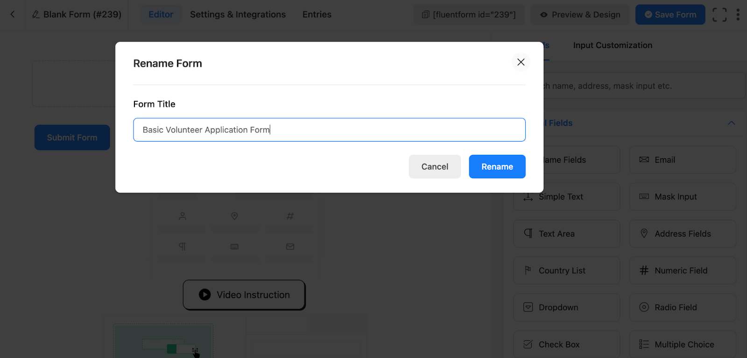Screen dimensions: 747x358
Task: Click the pencil icon beside Blank Form
Action: [35, 14]
